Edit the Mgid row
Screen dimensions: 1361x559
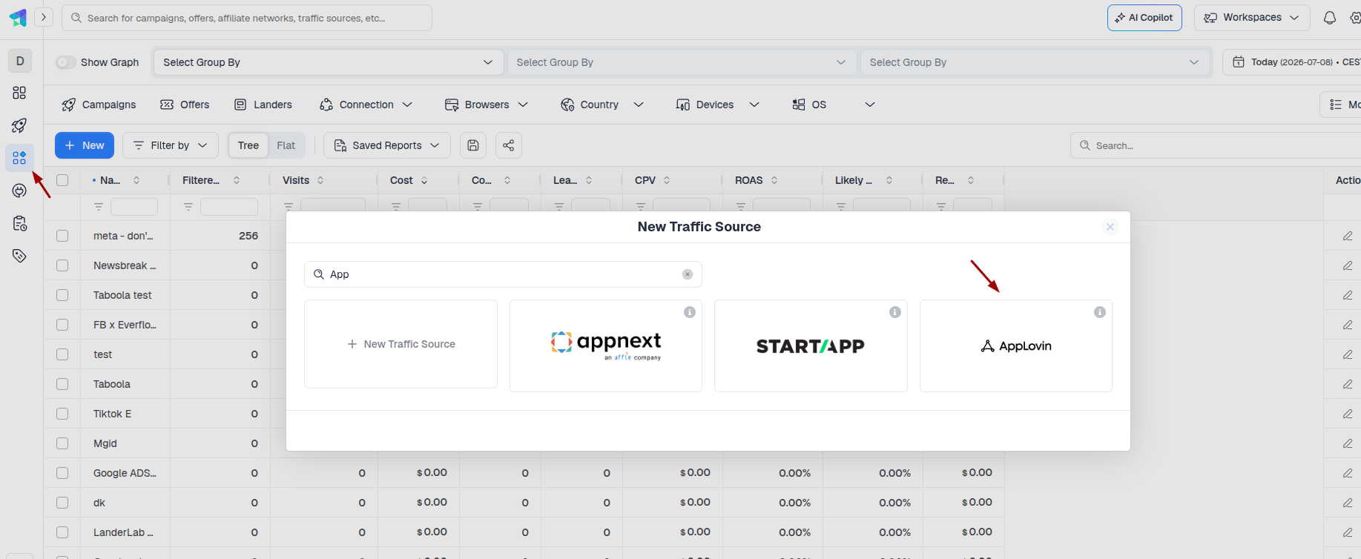click(x=1348, y=443)
